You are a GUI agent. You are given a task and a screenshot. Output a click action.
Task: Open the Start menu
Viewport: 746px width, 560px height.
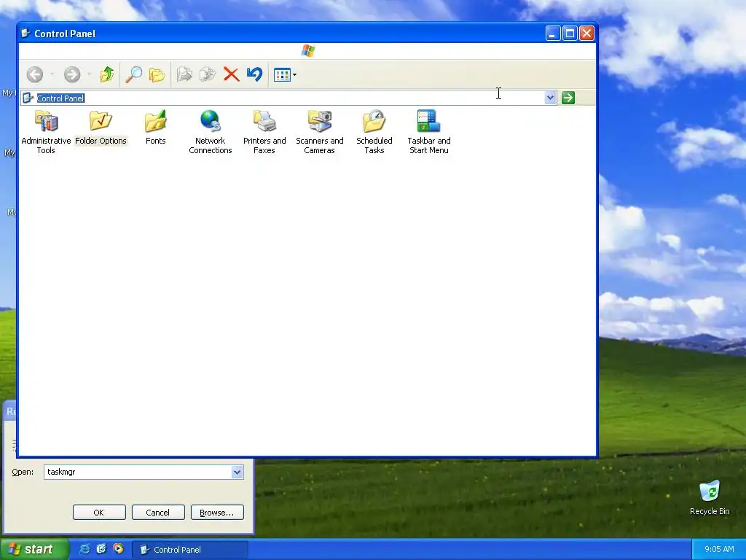[x=34, y=549]
